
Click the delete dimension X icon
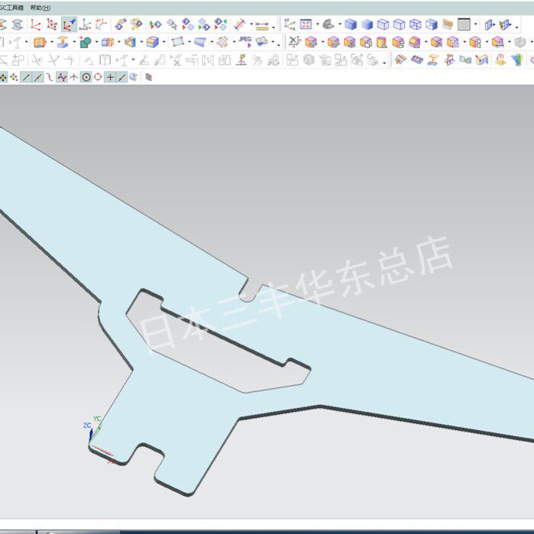[x=294, y=42]
